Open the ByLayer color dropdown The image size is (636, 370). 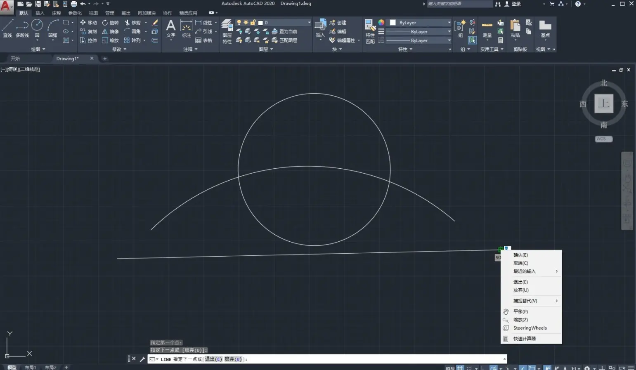[x=449, y=23]
